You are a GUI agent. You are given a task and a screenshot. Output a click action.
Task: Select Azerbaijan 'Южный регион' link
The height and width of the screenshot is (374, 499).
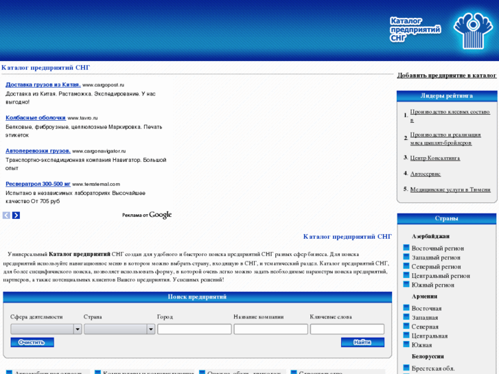tap(433, 285)
